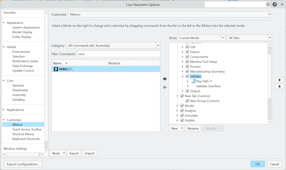Open System Appearance settings

(x=26, y=27)
